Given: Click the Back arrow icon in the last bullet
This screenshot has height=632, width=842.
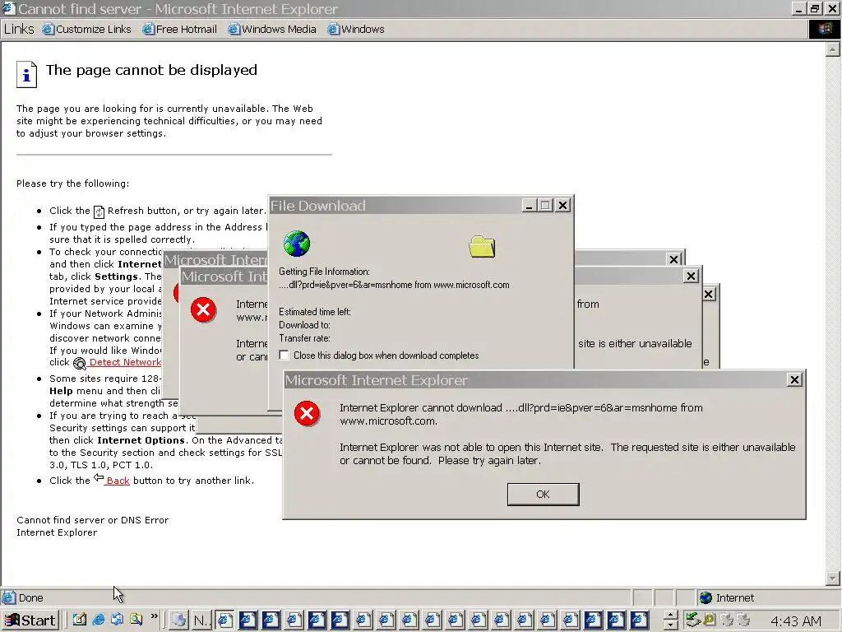Looking at the screenshot, I should 99,478.
